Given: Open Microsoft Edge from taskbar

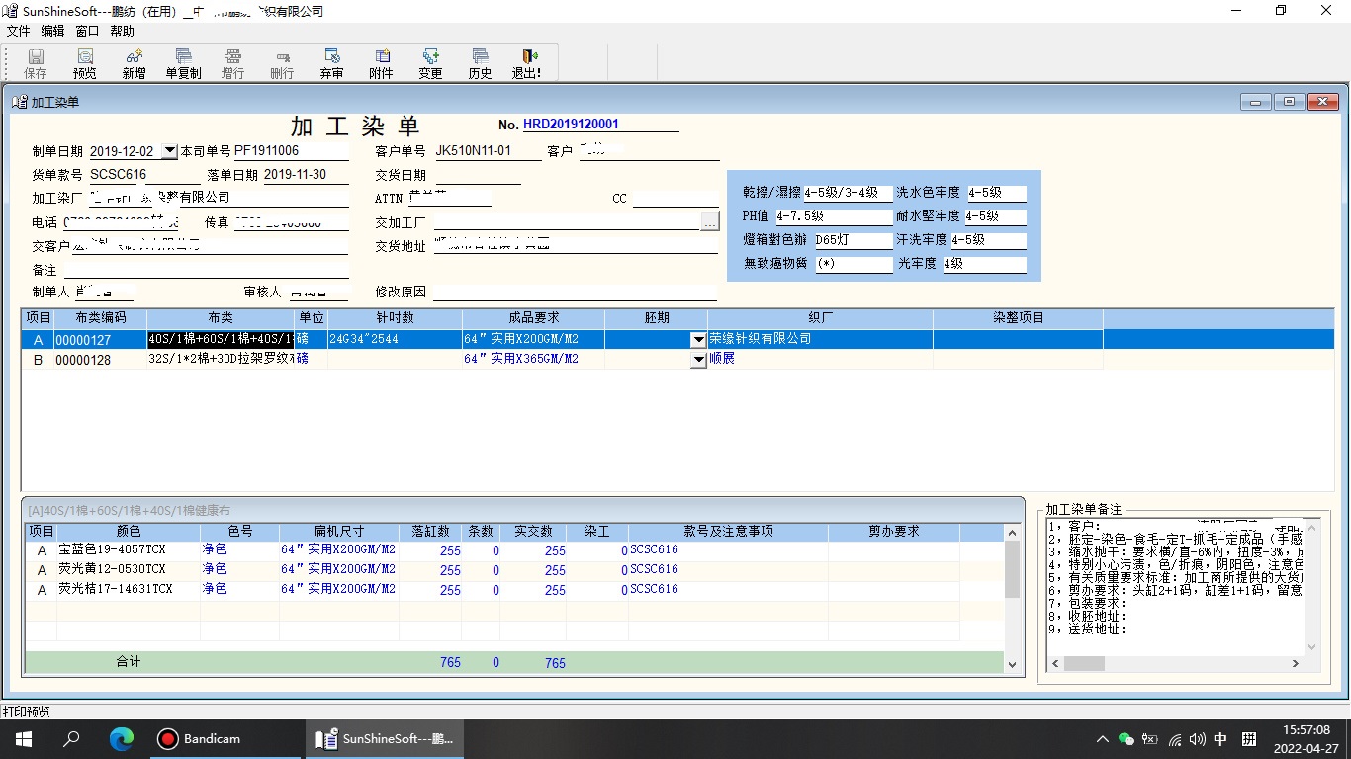Looking at the screenshot, I should (121, 739).
